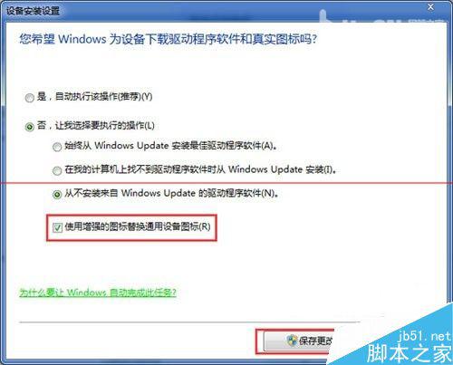The height and width of the screenshot is (365, 453).
Task: Select the 是，自动执行该操作(推荐) radio button
Action: tap(30, 98)
